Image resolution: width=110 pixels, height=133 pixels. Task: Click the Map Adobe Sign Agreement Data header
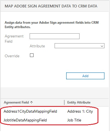(51, 6)
